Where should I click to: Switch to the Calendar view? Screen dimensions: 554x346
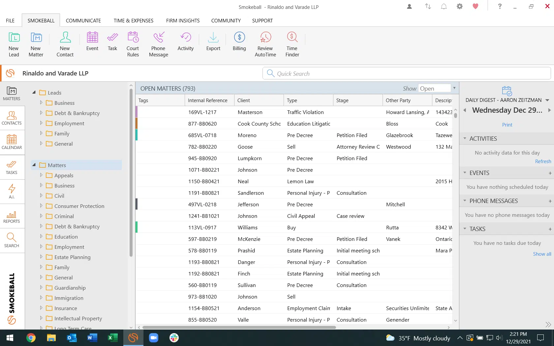[12, 142]
